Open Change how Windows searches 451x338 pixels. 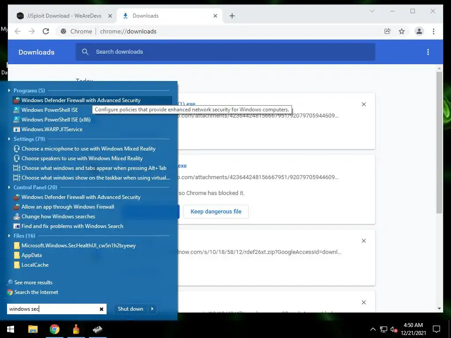(x=58, y=217)
